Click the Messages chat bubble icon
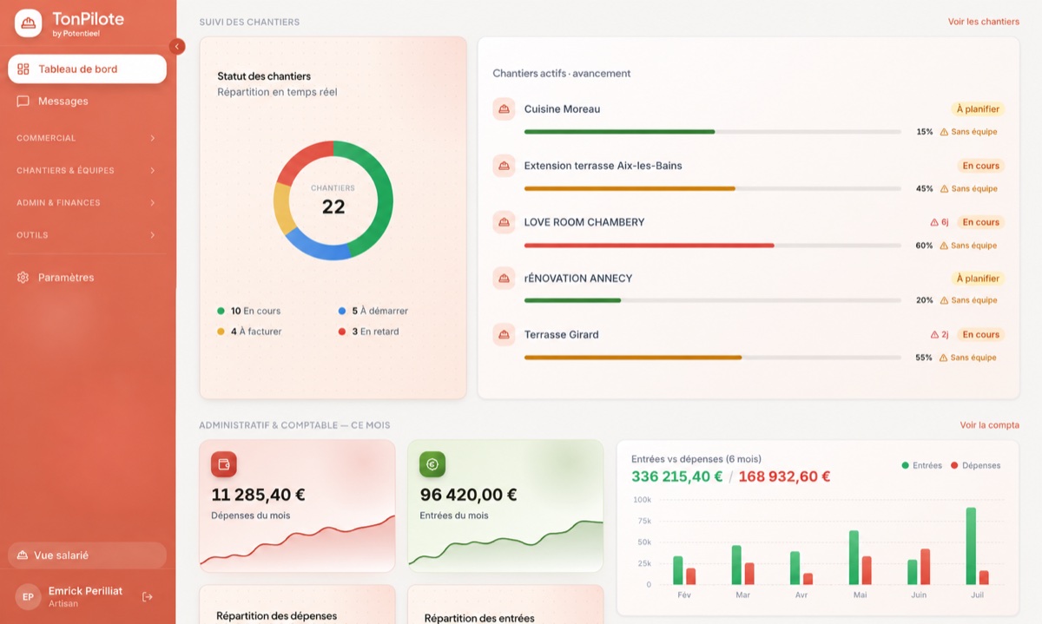This screenshot has width=1042, height=624. [23, 101]
